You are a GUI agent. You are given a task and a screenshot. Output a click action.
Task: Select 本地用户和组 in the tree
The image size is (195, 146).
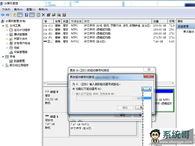(x=22, y=43)
